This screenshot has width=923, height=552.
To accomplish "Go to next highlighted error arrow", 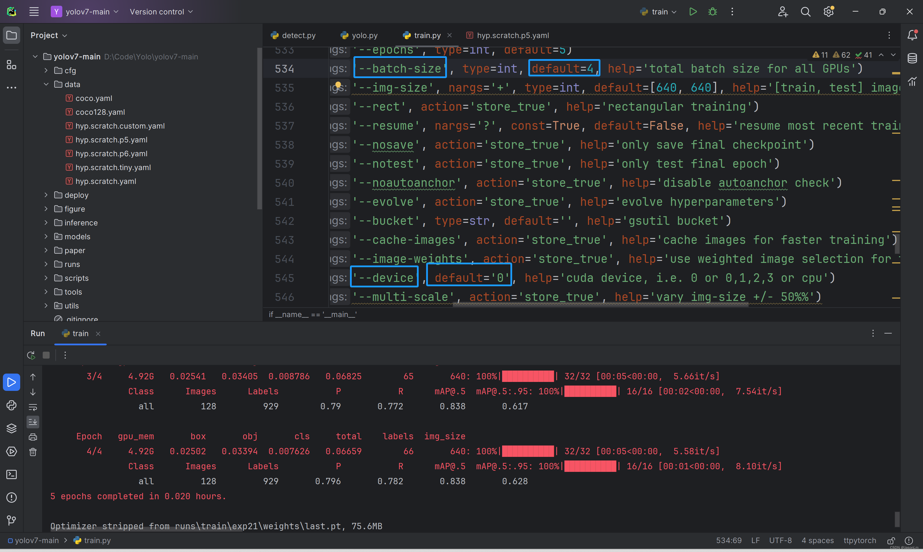I will click(x=893, y=55).
